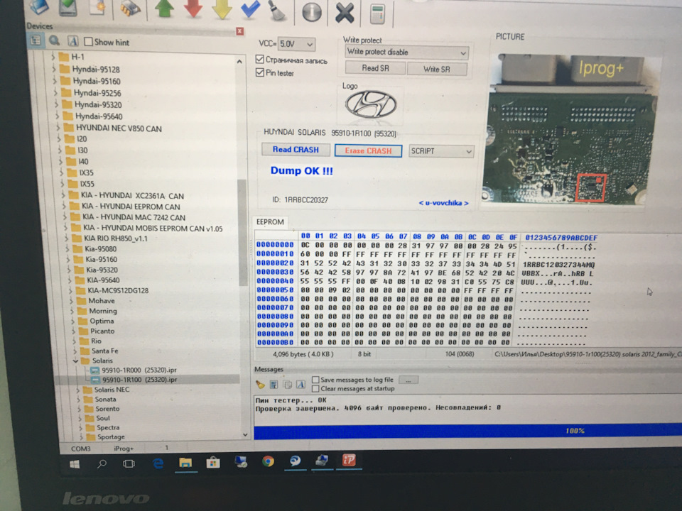Collapse the Solaris folder
The image size is (682, 511).
coord(76,361)
